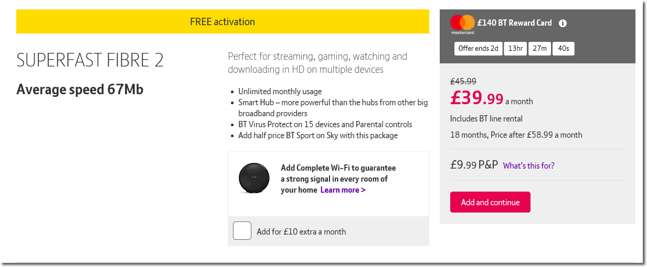Click the Mastercard logo icon
Screen dimensions: 647x267
(462, 24)
